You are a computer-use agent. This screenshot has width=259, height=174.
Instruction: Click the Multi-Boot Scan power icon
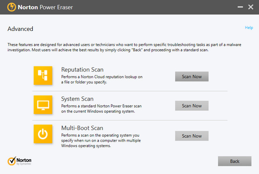43,134
